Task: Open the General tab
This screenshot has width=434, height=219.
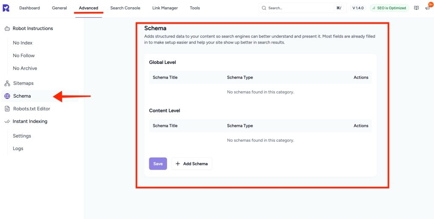Action: click(x=59, y=8)
